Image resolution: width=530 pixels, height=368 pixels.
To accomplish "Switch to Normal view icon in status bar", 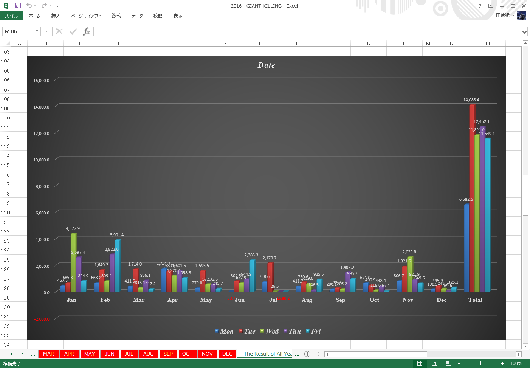I will click(420, 363).
